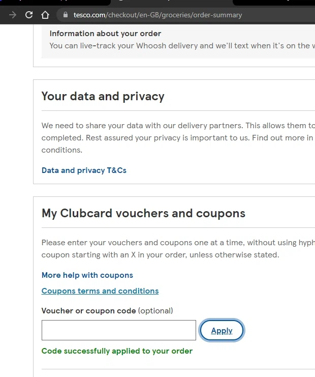Image resolution: width=315 pixels, height=377 pixels.
Task: Focus the tesco.com address bar URL
Action: pyautogui.click(x=157, y=15)
